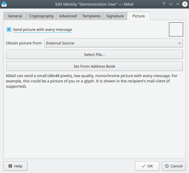Open the Cryptography tab
The width and height of the screenshot is (189, 173).
pyautogui.click(x=42, y=16)
